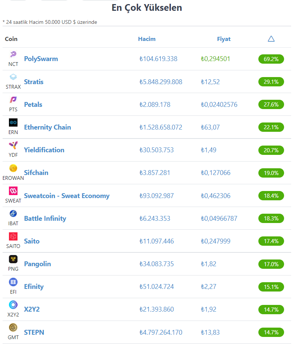Open the Battle Infinity coin link
The height and width of the screenshot is (344, 293).
pos(45,219)
